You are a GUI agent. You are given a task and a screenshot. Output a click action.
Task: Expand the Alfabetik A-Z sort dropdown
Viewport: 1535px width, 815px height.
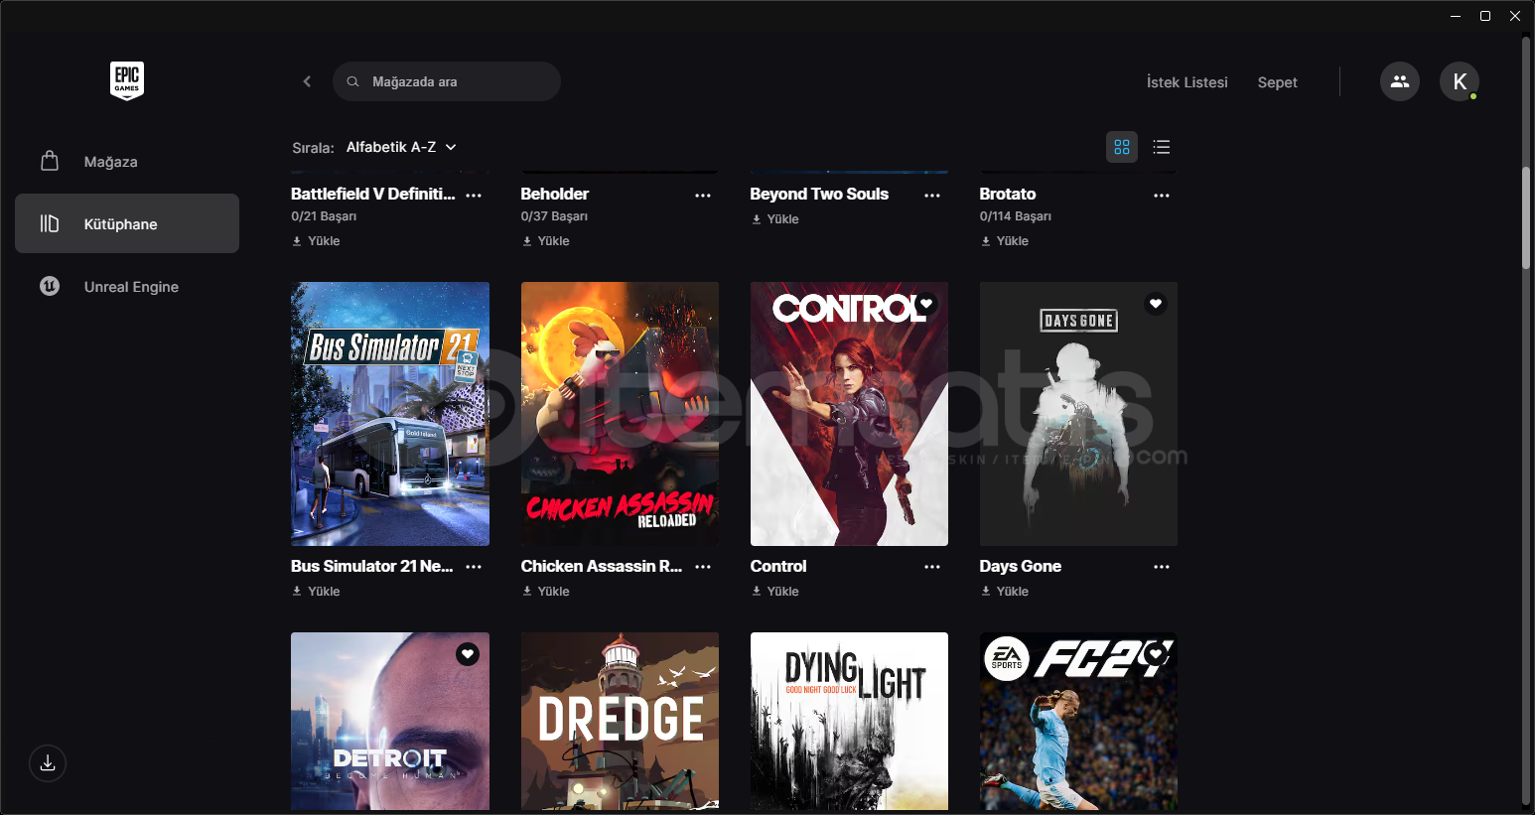tap(401, 147)
